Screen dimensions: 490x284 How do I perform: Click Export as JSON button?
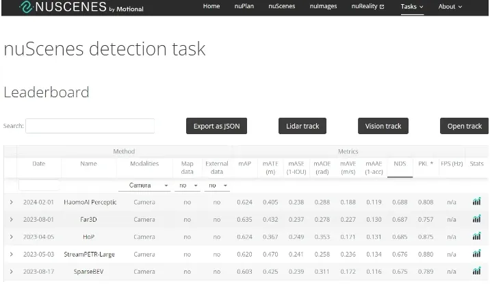(216, 126)
